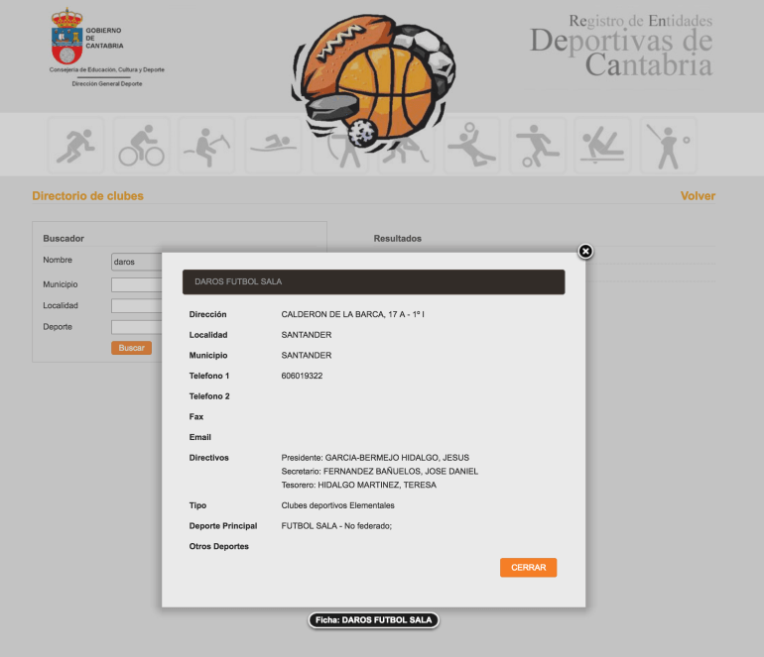This screenshot has height=657, width=764.
Task: Click the handball player sport icon
Action: (471, 146)
